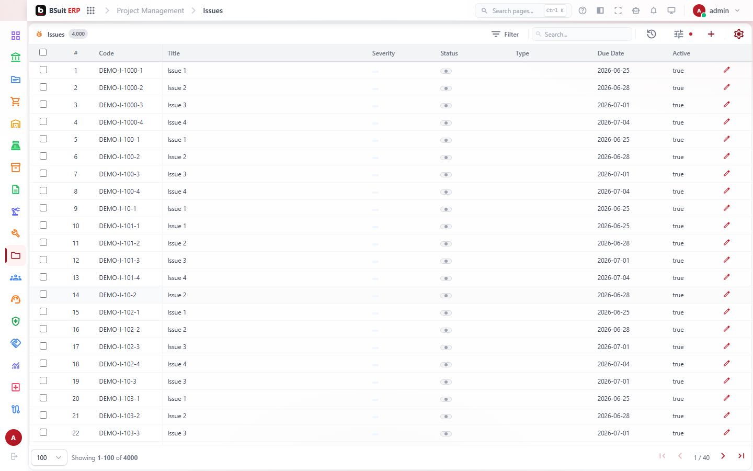Open the bank building sidebar icon
Screen dimensions: 753x471
point(16,58)
